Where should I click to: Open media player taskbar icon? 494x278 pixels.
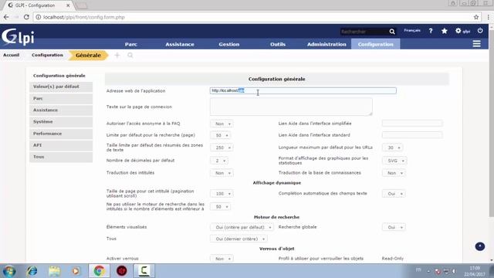[x=76, y=271]
